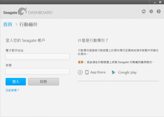Viewport: 164px width, 117px height.
Task: Click the Google Play triangle logo
Action: pyautogui.click(x=114, y=72)
